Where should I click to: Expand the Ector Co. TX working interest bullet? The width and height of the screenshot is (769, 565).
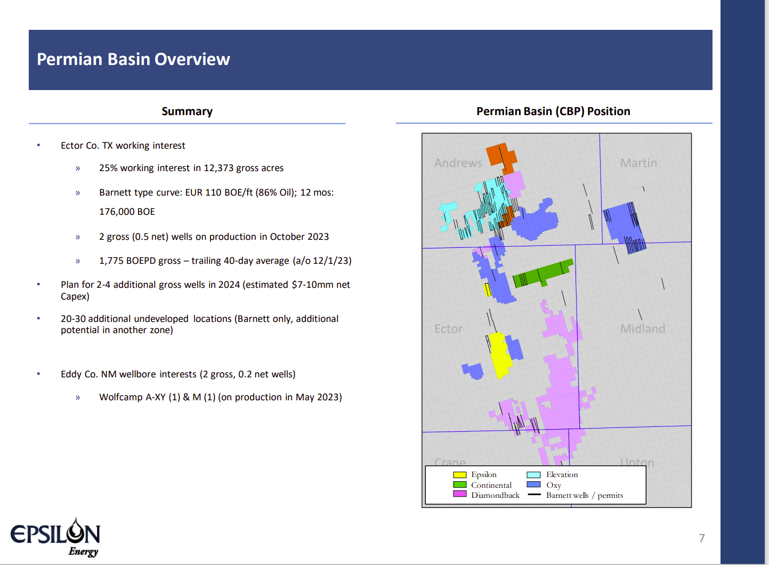123,145
